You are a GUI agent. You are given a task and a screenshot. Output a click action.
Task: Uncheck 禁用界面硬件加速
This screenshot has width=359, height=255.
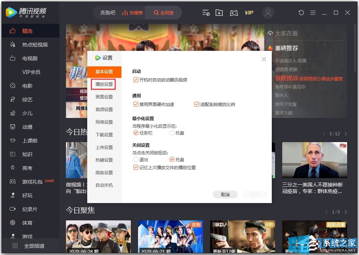click(x=135, y=104)
